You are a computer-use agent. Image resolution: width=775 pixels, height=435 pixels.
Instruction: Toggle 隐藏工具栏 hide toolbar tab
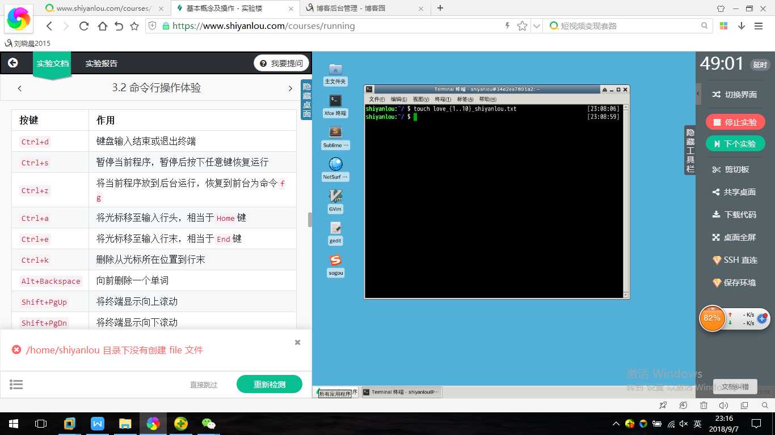(690, 150)
